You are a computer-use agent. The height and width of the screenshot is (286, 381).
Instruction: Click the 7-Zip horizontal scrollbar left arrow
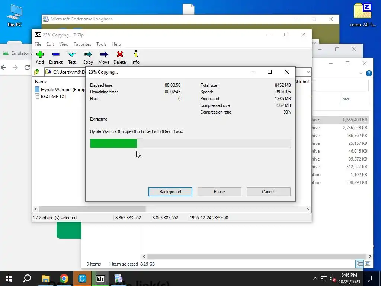click(36, 209)
